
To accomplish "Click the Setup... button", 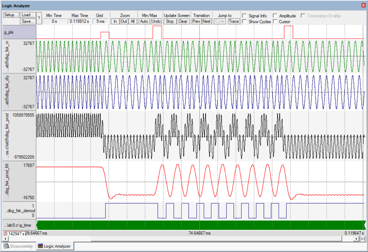I will (x=11, y=15).
